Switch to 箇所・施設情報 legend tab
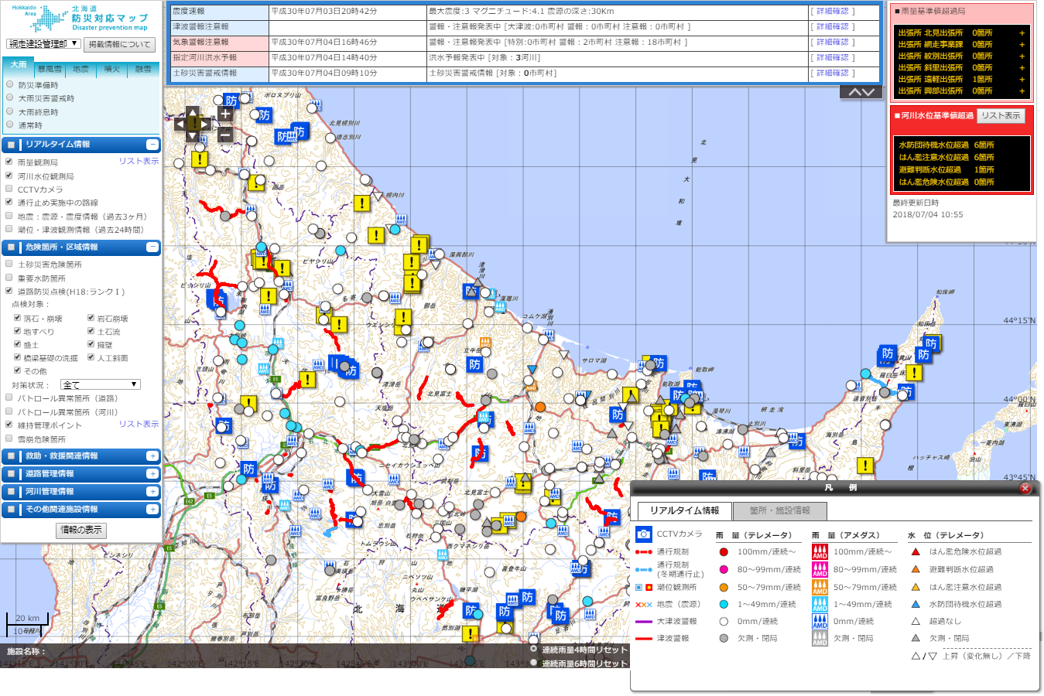The width and height of the screenshot is (1044, 696). coord(779,511)
